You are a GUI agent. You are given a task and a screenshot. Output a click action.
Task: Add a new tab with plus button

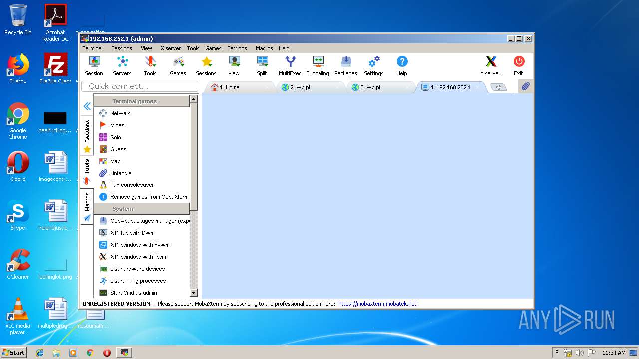498,87
